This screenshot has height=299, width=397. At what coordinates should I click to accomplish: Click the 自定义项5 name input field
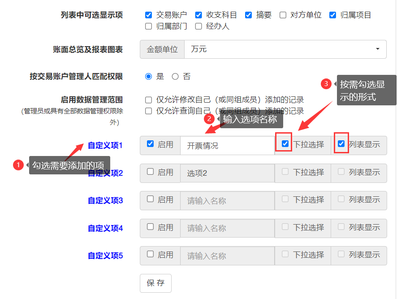[x=227, y=256]
